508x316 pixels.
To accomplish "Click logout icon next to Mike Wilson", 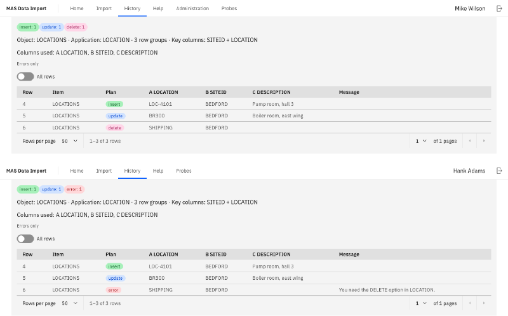I will pyautogui.click(x=499, y=8).
